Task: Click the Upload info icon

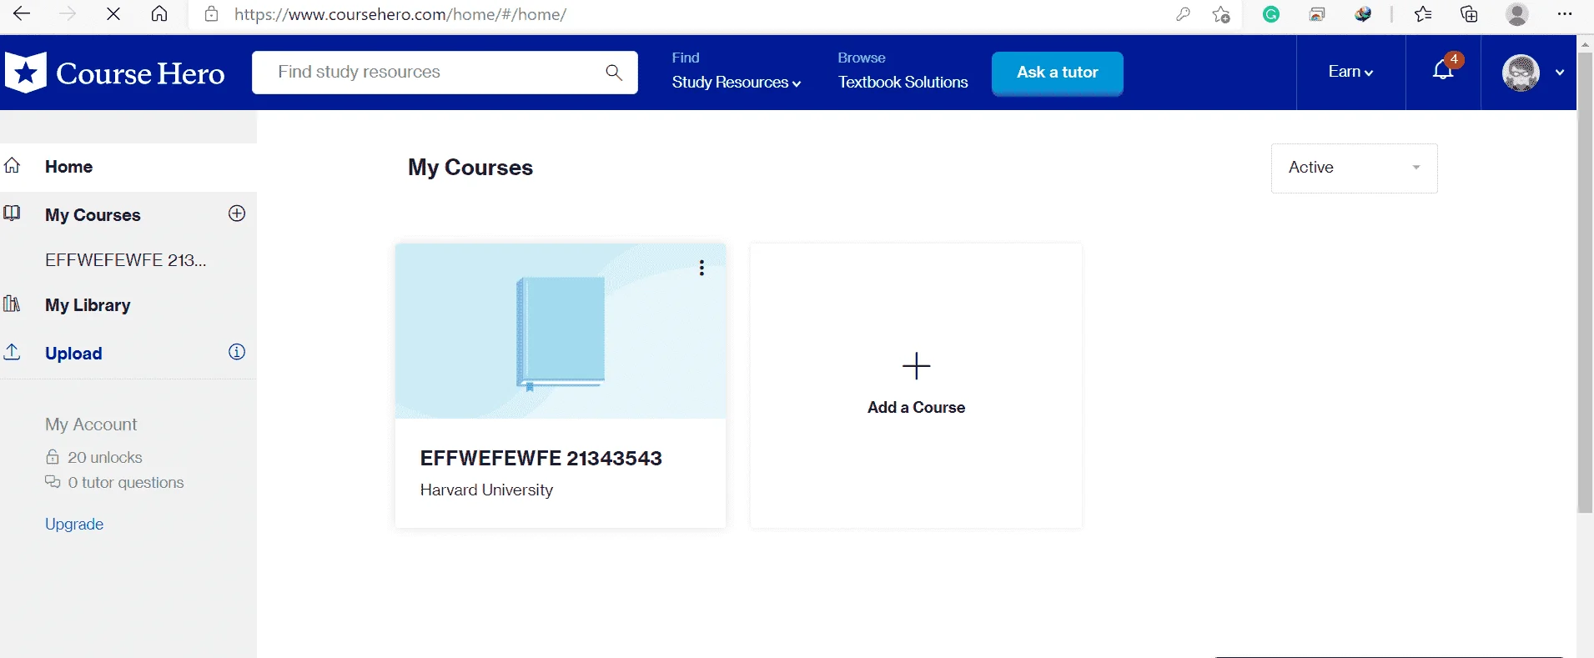Action: [x=237, y=352]
